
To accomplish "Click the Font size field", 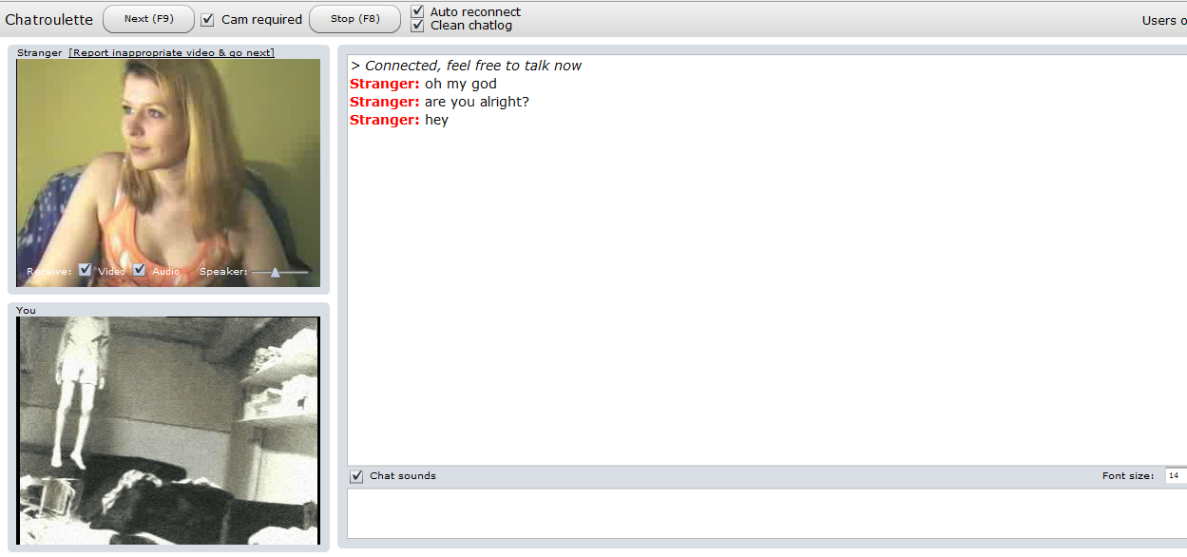I will pyautogui.click(x=1176, y=476).
